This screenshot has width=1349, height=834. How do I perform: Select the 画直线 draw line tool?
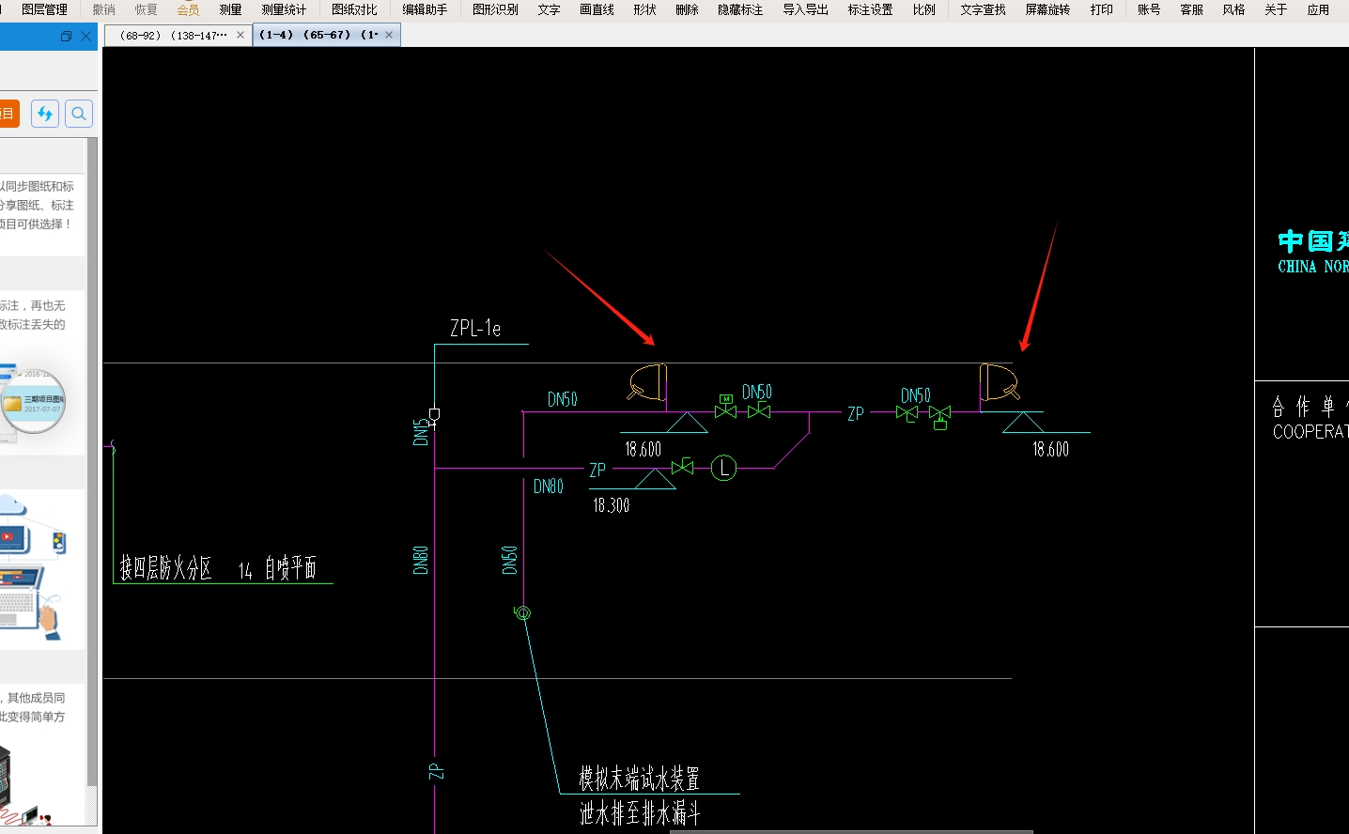pos(597,9)
